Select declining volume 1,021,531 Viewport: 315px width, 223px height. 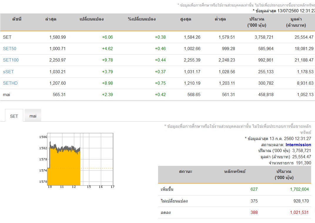click(x=299, y=212)
